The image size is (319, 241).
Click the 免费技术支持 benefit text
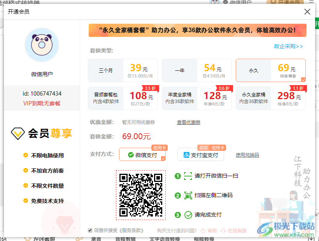point(47,201)
